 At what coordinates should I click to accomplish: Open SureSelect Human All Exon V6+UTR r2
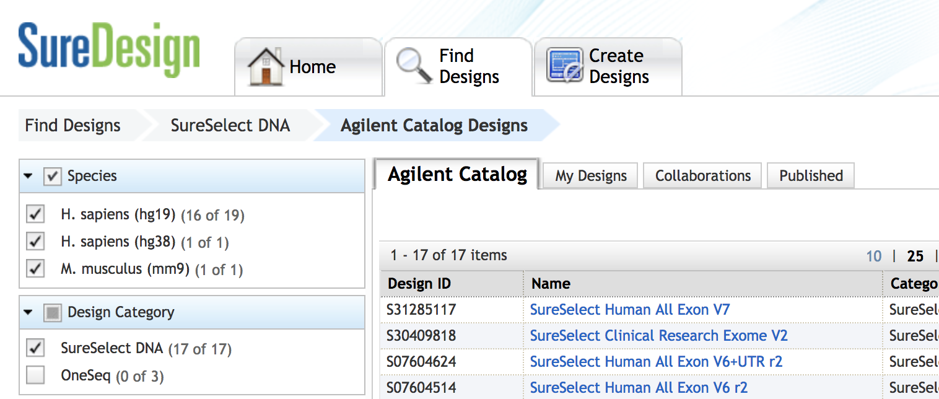coord(657,362)
